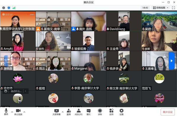Open the grid view layout dropdown
The height and width of the screenshot is (116, 177).
pyautogui.click(x=161, y=8)
